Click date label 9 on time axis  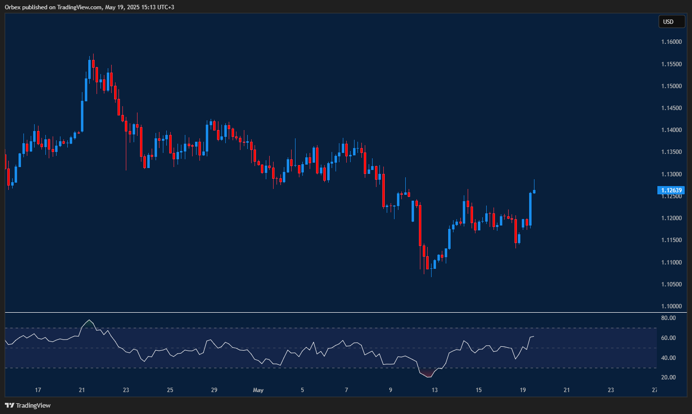click(391, 390)
